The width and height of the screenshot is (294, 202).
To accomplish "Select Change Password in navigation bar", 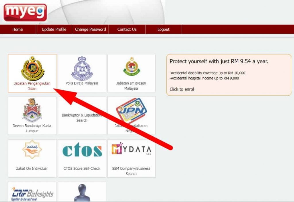I will click(90, 29).
